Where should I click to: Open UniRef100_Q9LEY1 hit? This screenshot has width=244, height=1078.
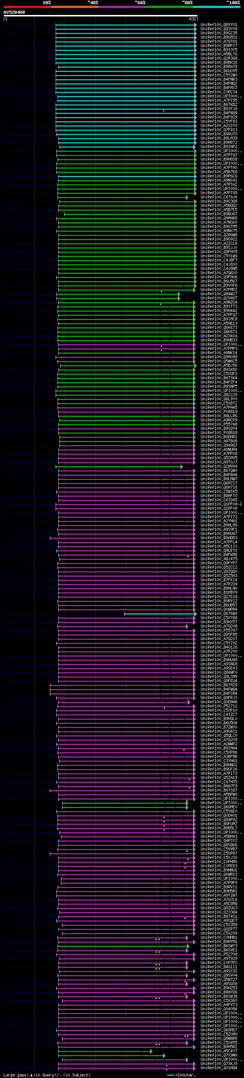218,550
